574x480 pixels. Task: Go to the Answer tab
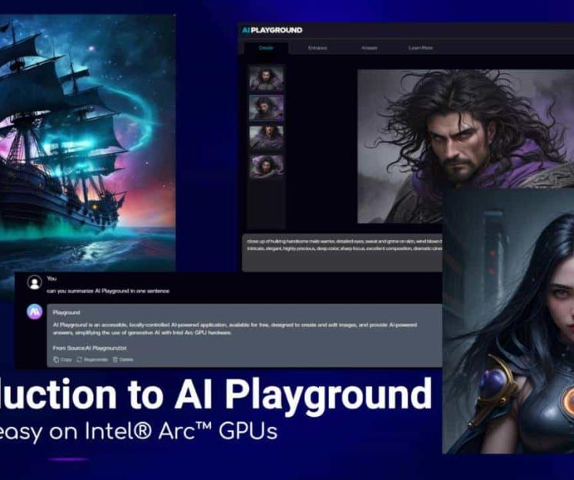(x=369, y=48)
